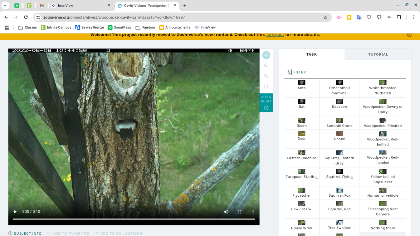Screen dimensions: 420x236
Task: Choose House Wren
Action: (x=302, y=225)
